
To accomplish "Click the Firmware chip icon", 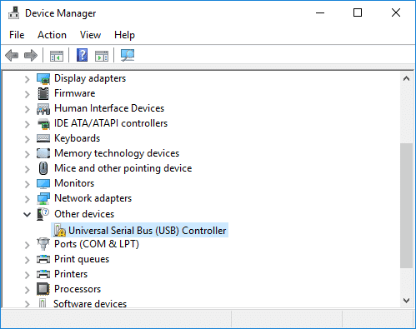I will point(43,93).
